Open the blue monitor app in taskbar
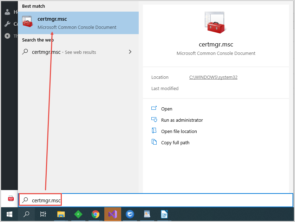This screenshot has height=222, width=295. (130, 214)
